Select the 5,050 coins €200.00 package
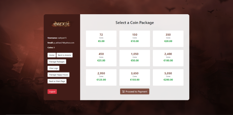 pyautogui.click(x=168, y=78)
